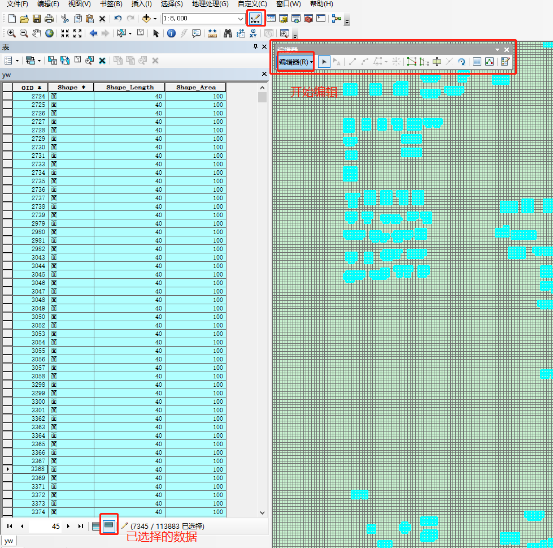Click the Undo arrow icon

pos(118,18)
